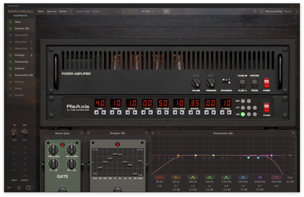Select Cabinet in the module list
This screenshot has height=197, width=304.
click(x=20, y=69)
